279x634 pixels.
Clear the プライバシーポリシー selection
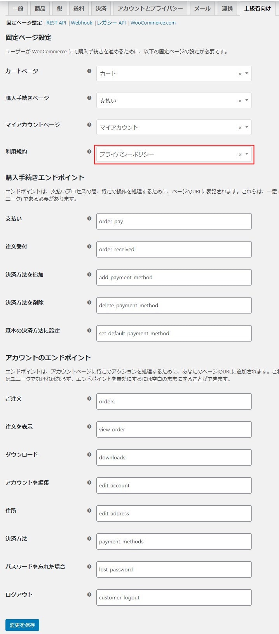240,154
